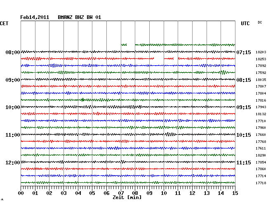Image resolution: width=268 pixels, height=204 pixels.
Task: Click the DC value "17660"
Action: 261,135
